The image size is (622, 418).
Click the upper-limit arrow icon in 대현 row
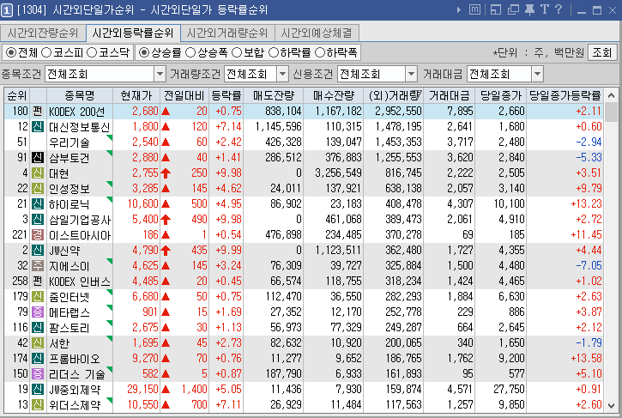click(x=166, y=173)
